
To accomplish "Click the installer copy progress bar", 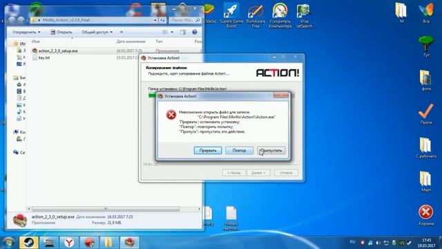I will (x=222, y=95).
